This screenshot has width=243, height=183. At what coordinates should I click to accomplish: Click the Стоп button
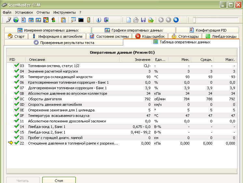(x=59, y=180)
